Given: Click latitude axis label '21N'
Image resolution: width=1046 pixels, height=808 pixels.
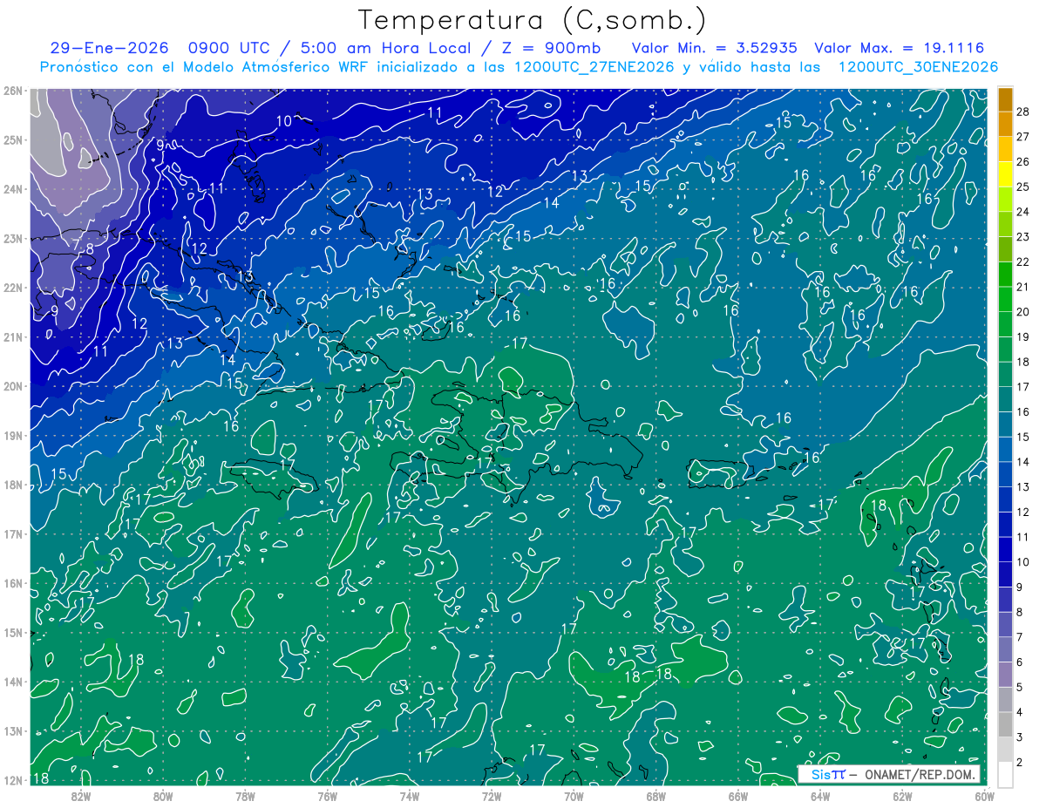Looking at the screenshot, I should pos(12,336).
